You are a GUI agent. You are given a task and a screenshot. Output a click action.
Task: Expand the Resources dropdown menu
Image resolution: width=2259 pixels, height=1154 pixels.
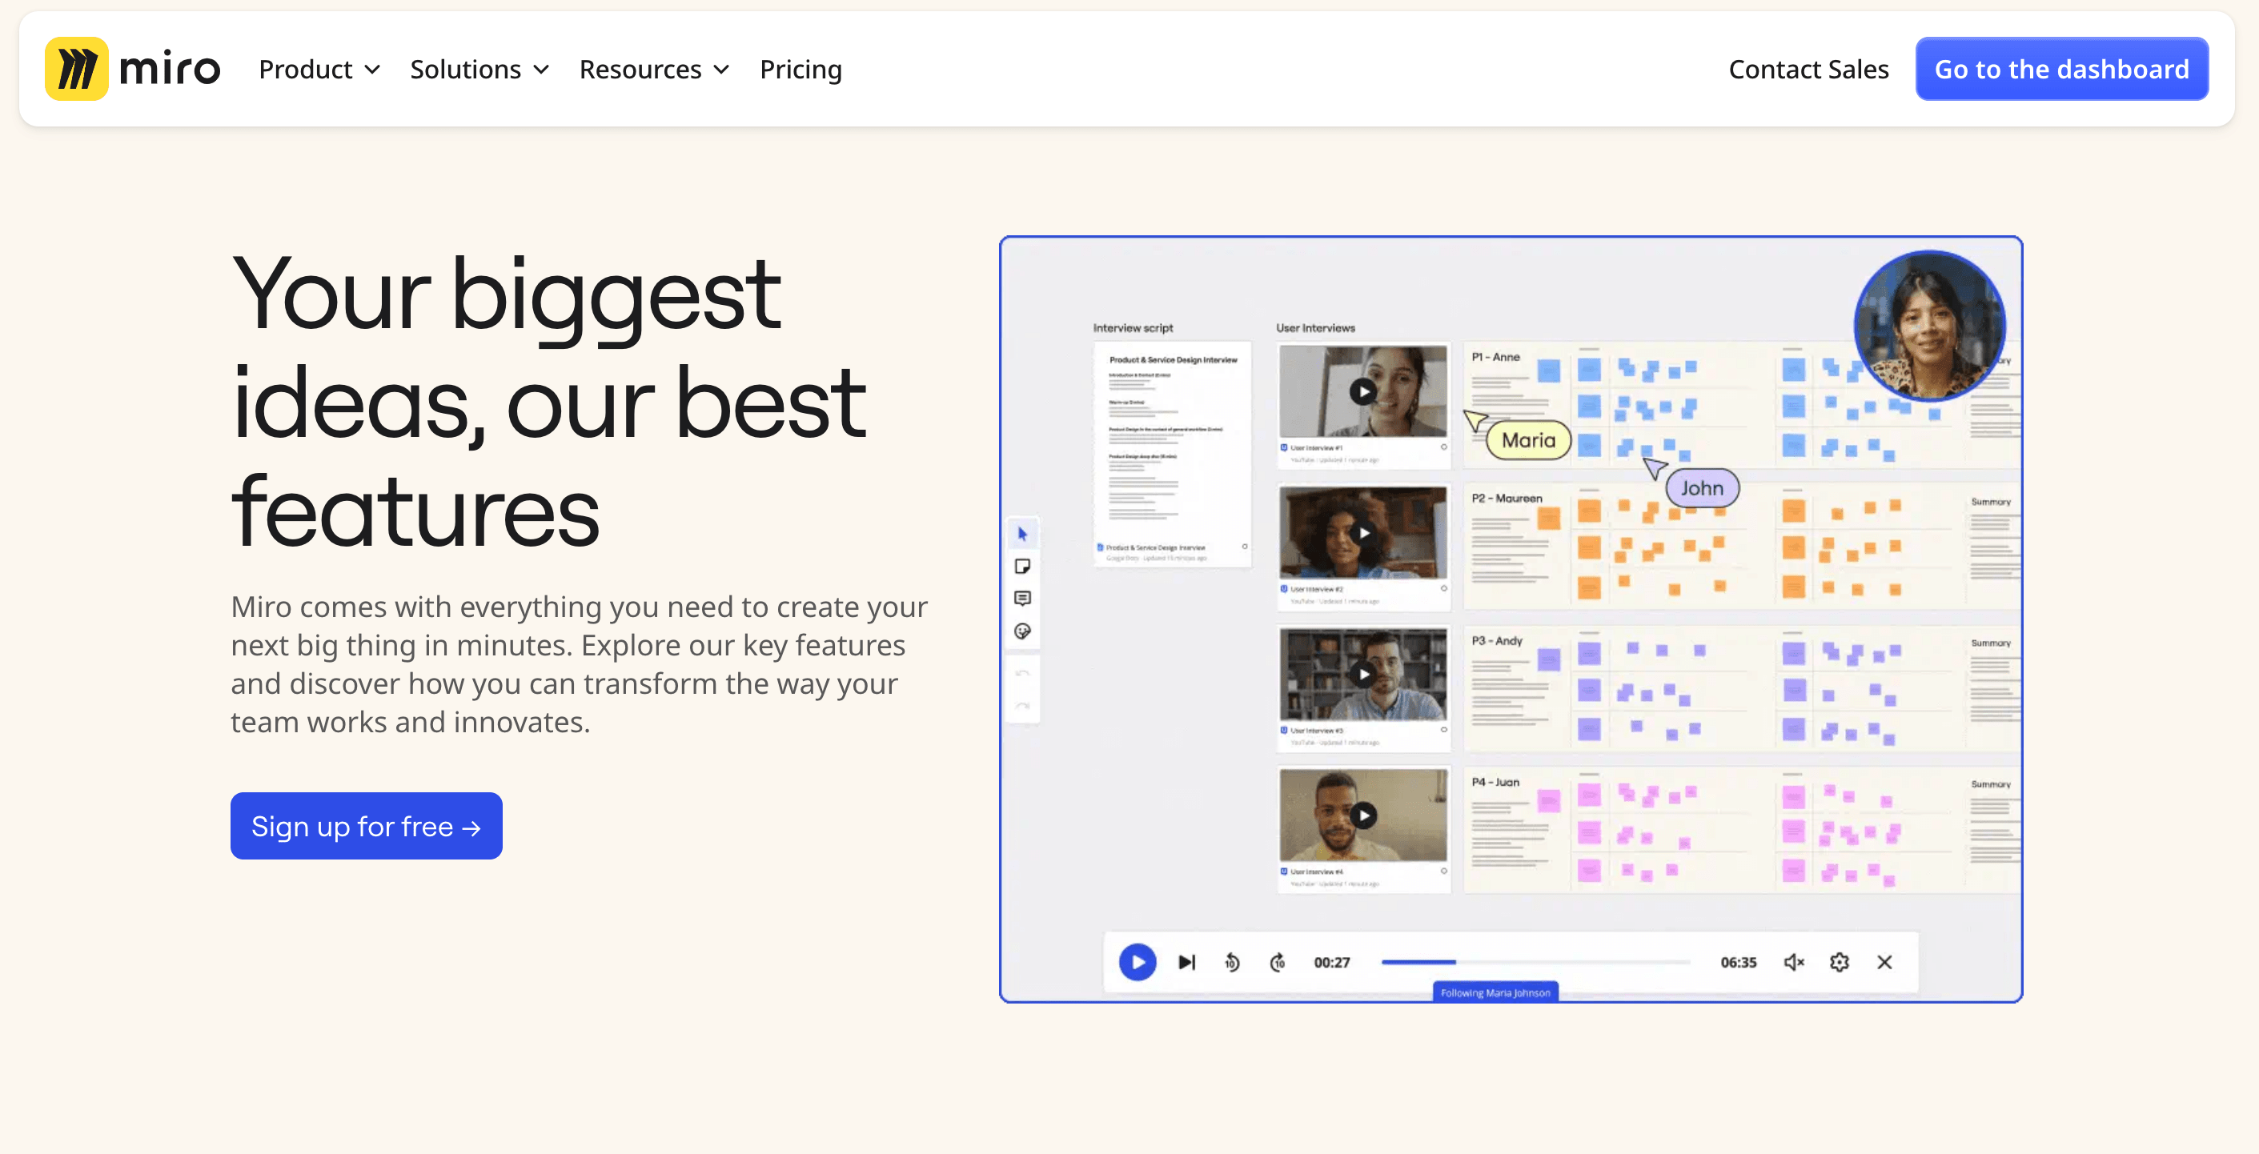click(x=654, y=70)
